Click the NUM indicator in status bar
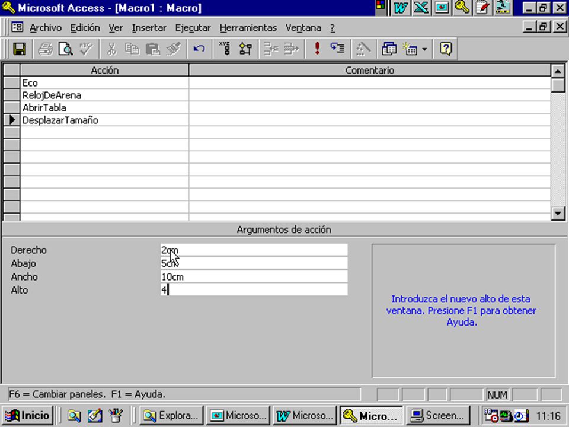 497,394
